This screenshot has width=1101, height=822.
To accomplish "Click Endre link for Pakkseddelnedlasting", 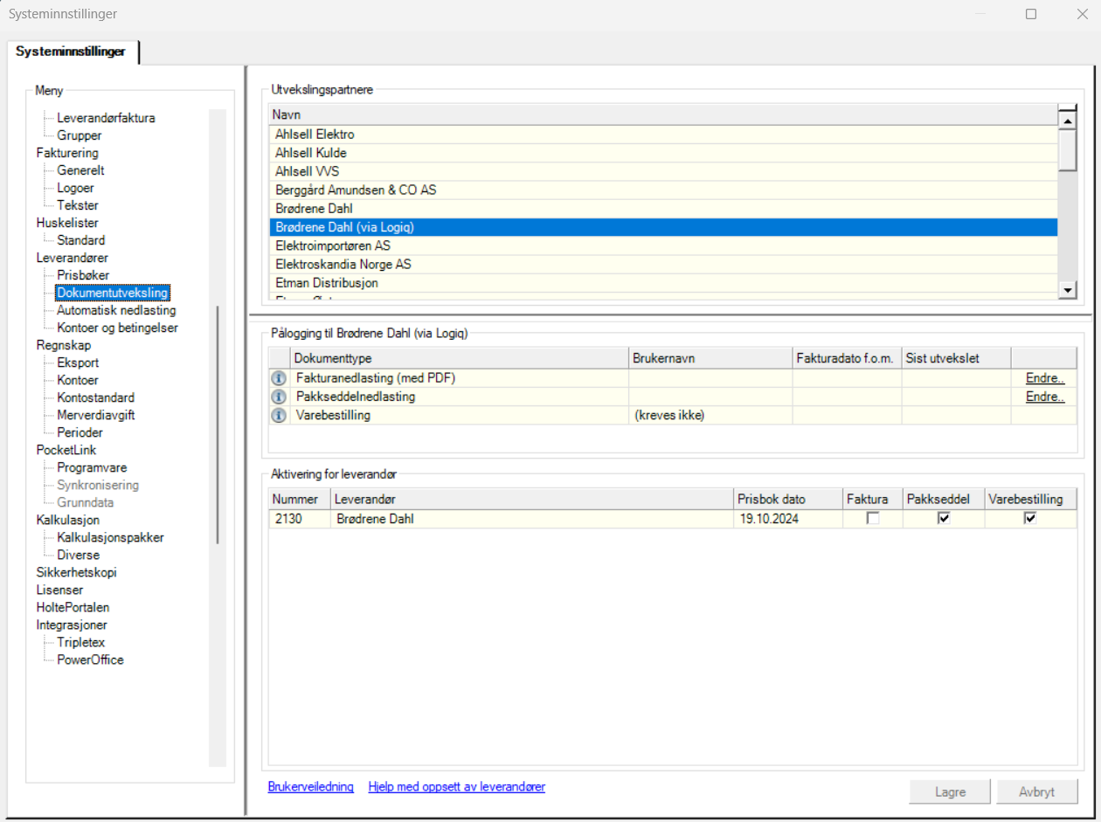I will 1045,397.
